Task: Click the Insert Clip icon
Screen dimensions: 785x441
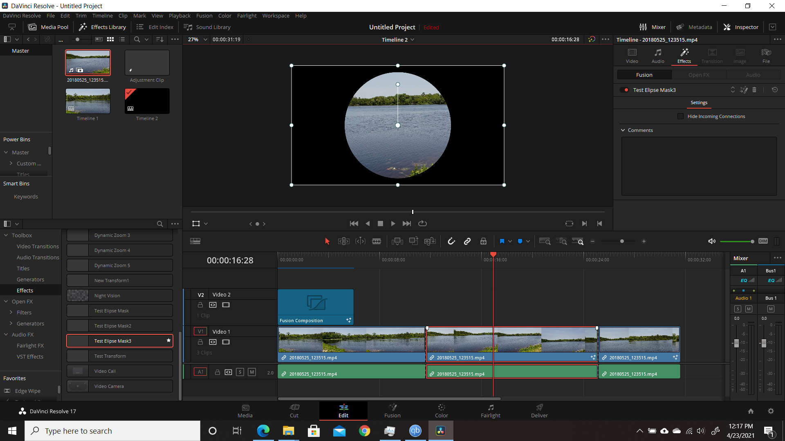Action: click(x=397, y=241)
